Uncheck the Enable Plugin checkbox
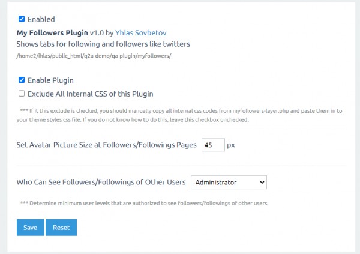This screenshot has height=254, width=360. [x=22, y=80]
